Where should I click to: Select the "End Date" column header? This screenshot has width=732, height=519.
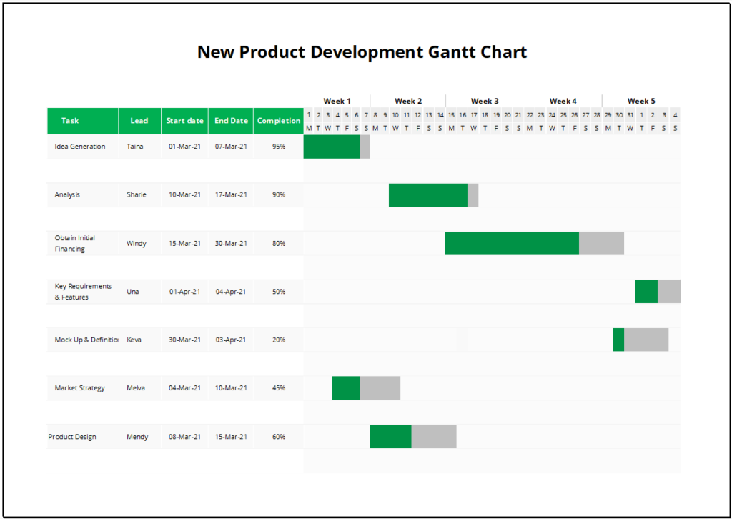pyautogui.click(x=230, y=121)
